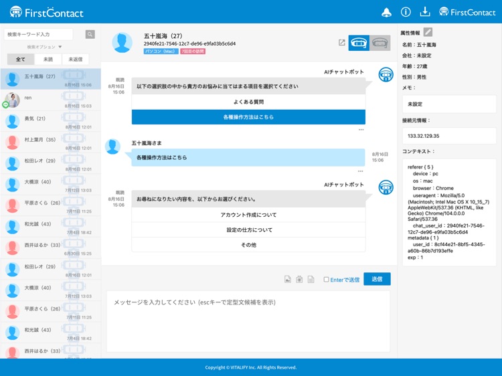The height and width of the screenshot is (376, 502).
Task: Open chat in external window icon
Action: point(341,43)
